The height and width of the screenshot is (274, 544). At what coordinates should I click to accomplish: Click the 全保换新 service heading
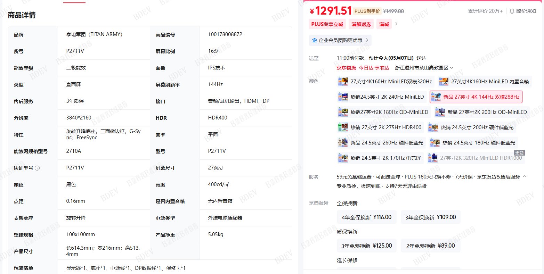(347, 203)
